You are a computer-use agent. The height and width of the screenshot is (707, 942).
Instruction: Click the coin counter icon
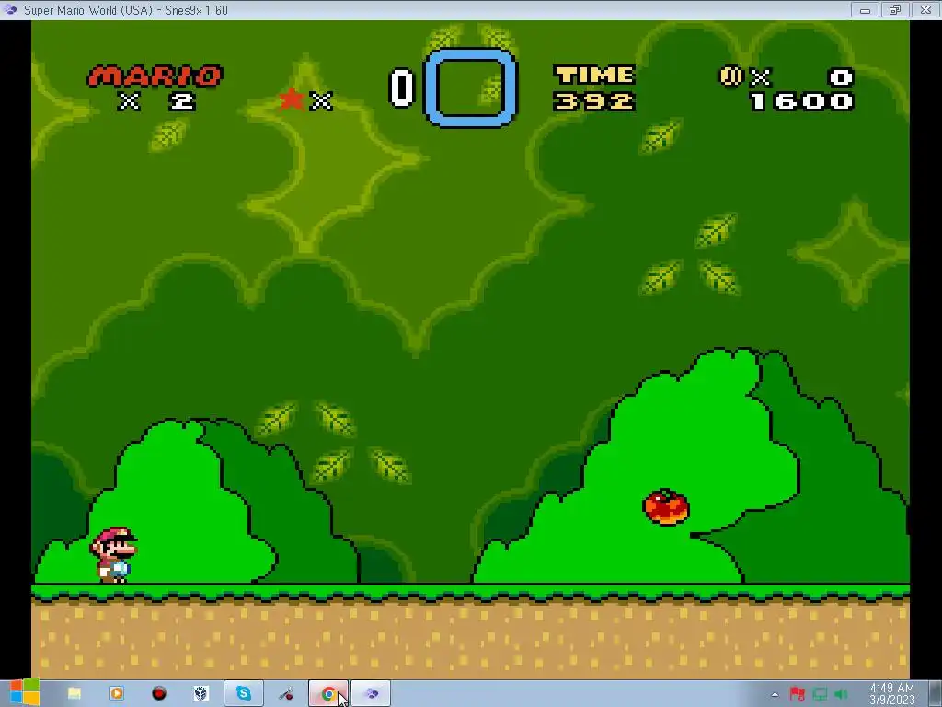tap(730, 76)
